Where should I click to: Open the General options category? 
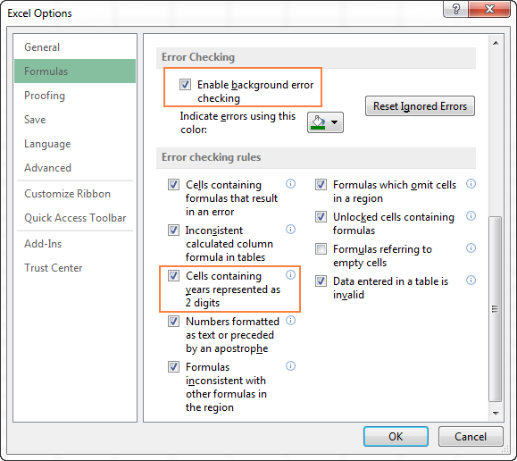coord(75,47)
